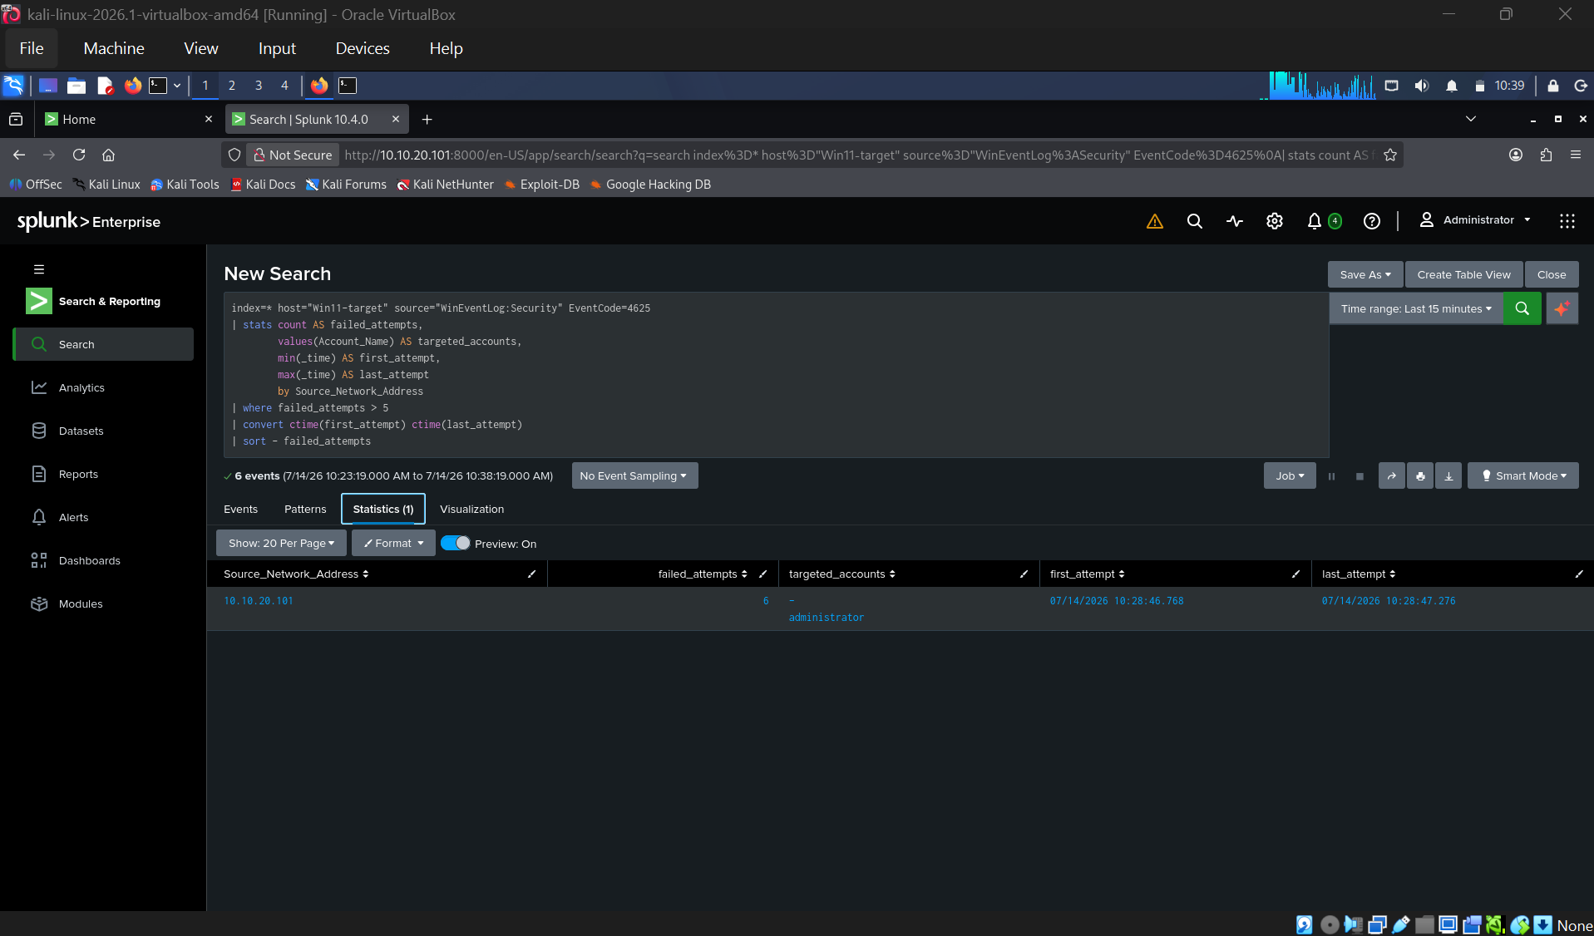Switch to the Events tab
Screen dimensions: 1594x936
point(240,509)
